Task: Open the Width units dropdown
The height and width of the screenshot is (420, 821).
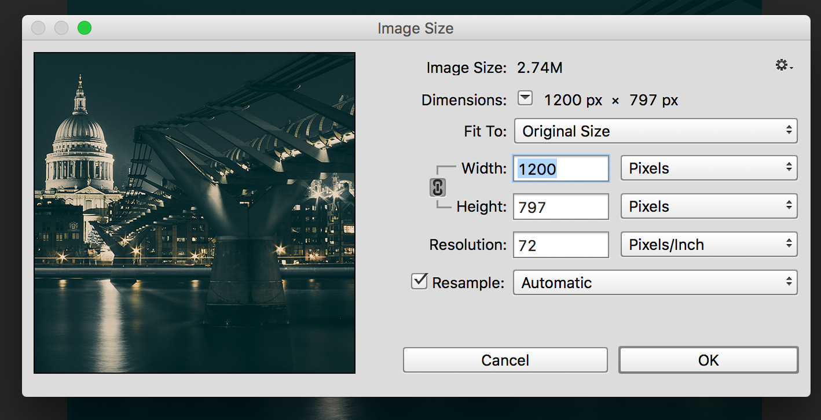Action: (709, 168)
